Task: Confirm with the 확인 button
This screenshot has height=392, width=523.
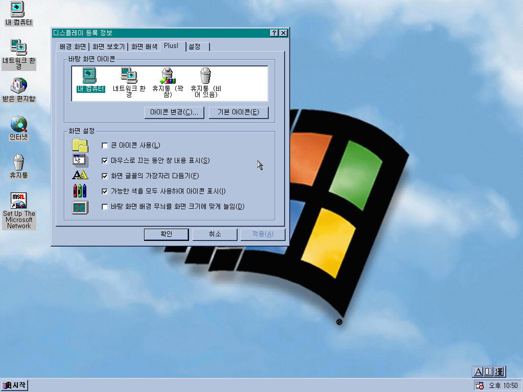Action: click(x=166, y=234)
